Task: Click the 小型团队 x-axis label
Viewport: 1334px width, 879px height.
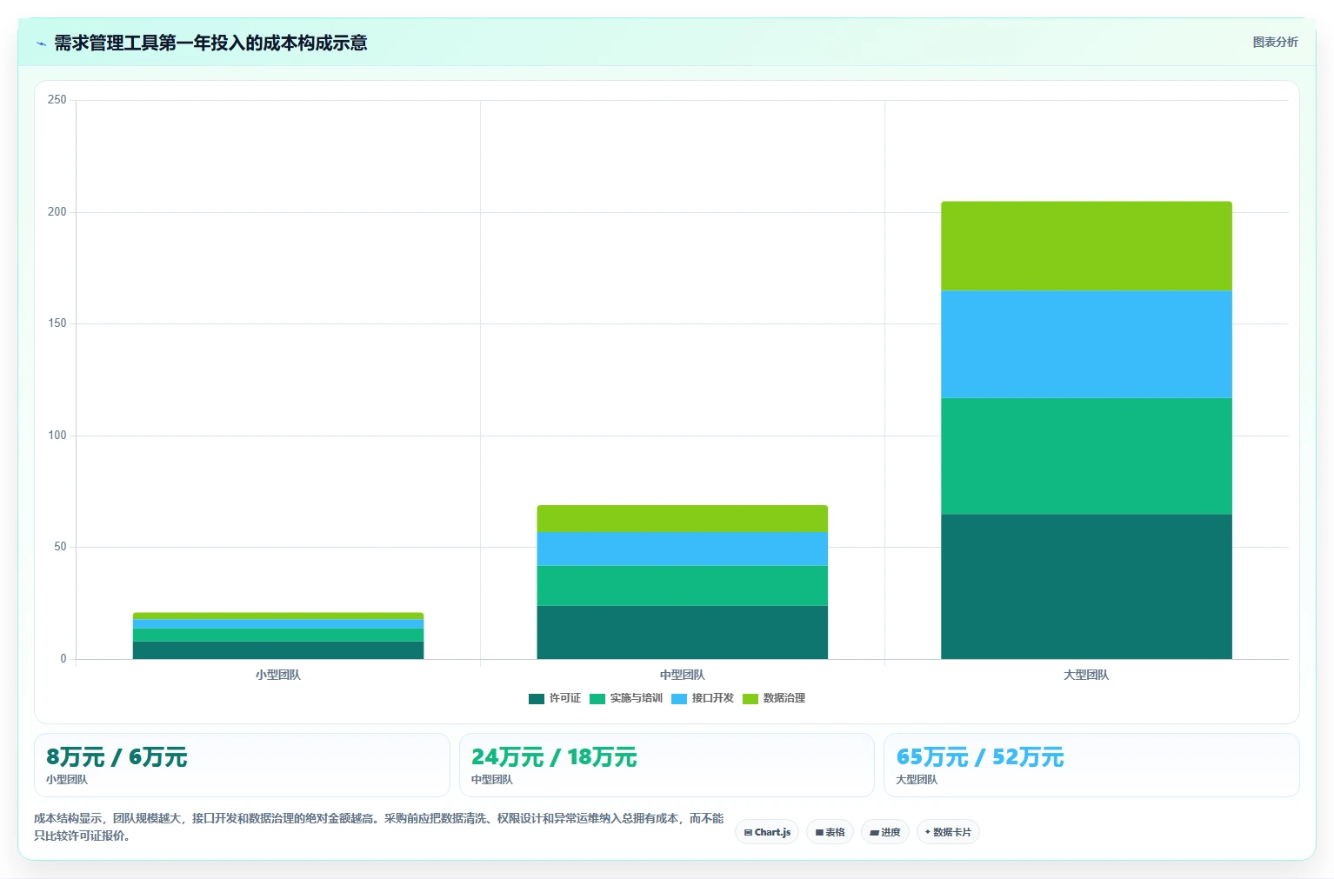Action: click(278, 675)
